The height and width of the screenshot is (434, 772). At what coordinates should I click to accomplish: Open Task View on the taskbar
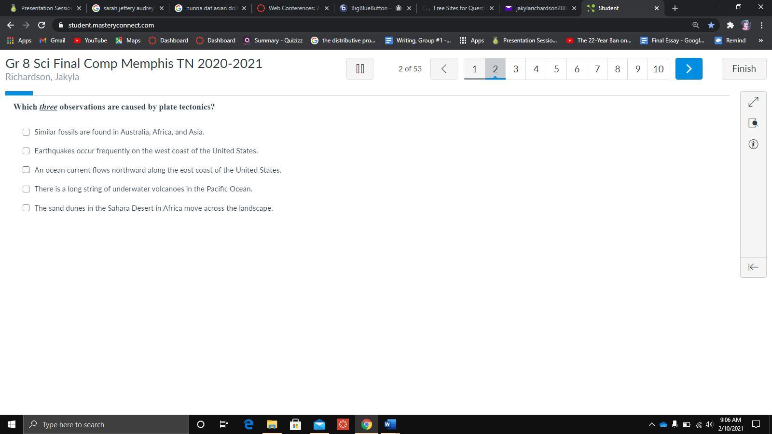pos(224,424)
